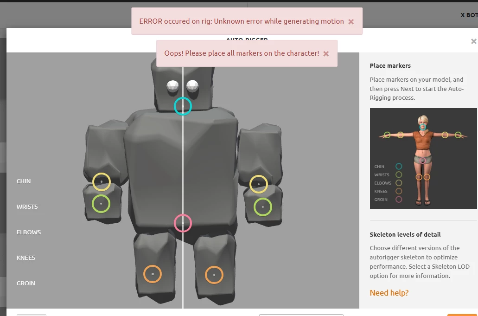Screen dimensions: 478x316
Task: Click the KNEES label in the viewport
Action: click(x=26, y=258)
